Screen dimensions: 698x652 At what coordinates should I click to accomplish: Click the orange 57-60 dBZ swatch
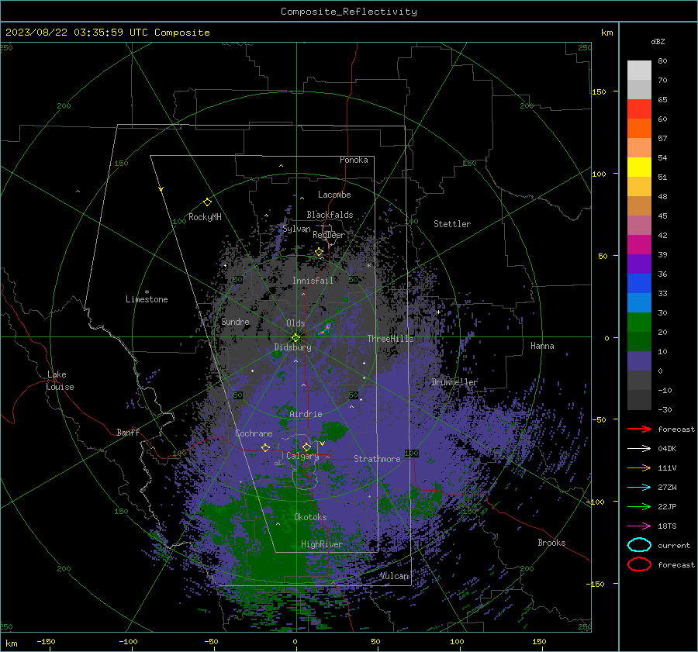(639, 129)
